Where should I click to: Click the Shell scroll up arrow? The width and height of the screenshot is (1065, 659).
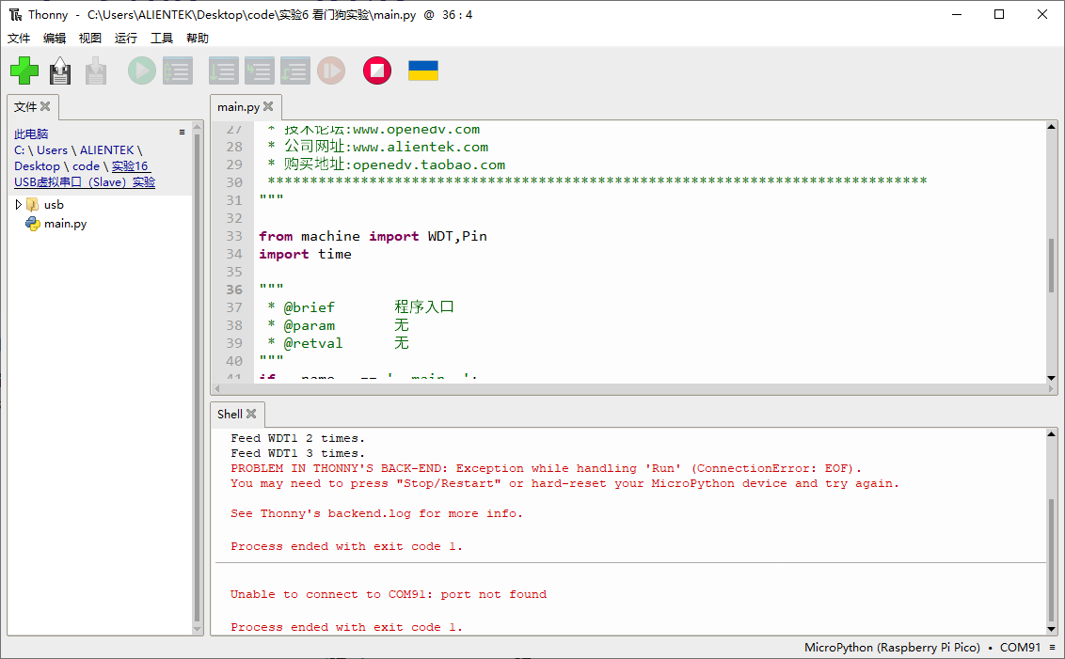[1052, 433]
